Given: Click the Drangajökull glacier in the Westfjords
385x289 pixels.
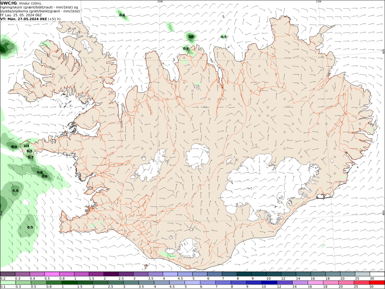Looking at the screenshot, I should [88, 46].
